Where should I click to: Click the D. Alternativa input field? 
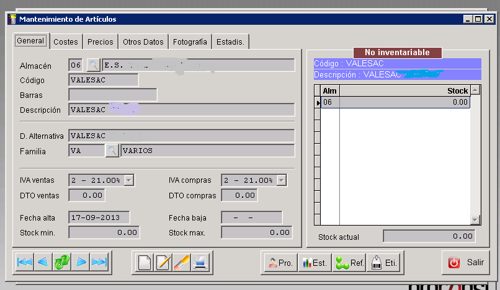click(x=182, y=136)
